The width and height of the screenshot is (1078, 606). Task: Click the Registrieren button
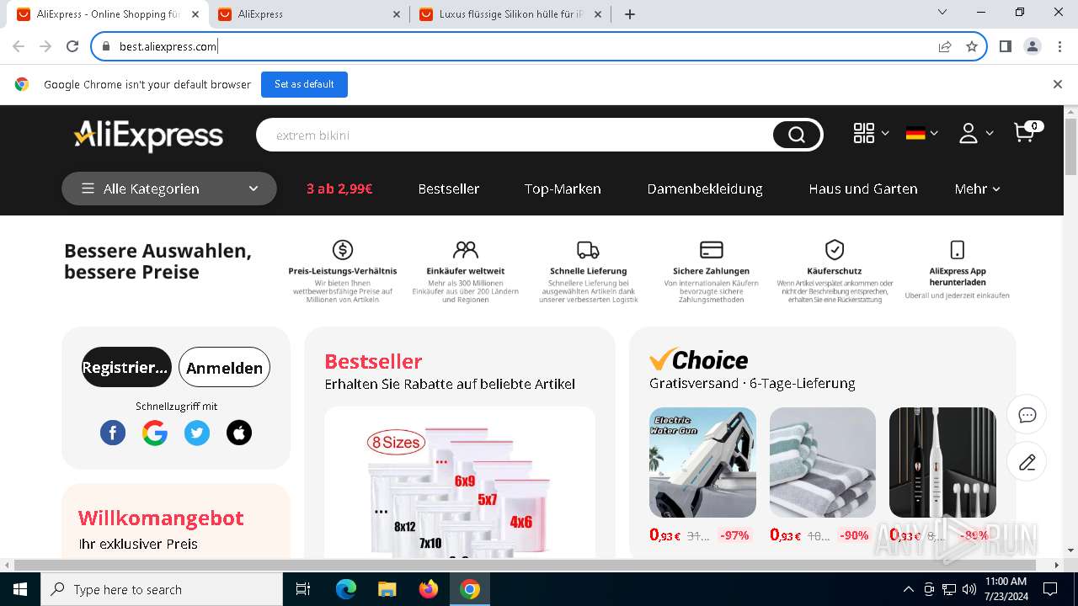pos(126,367)
